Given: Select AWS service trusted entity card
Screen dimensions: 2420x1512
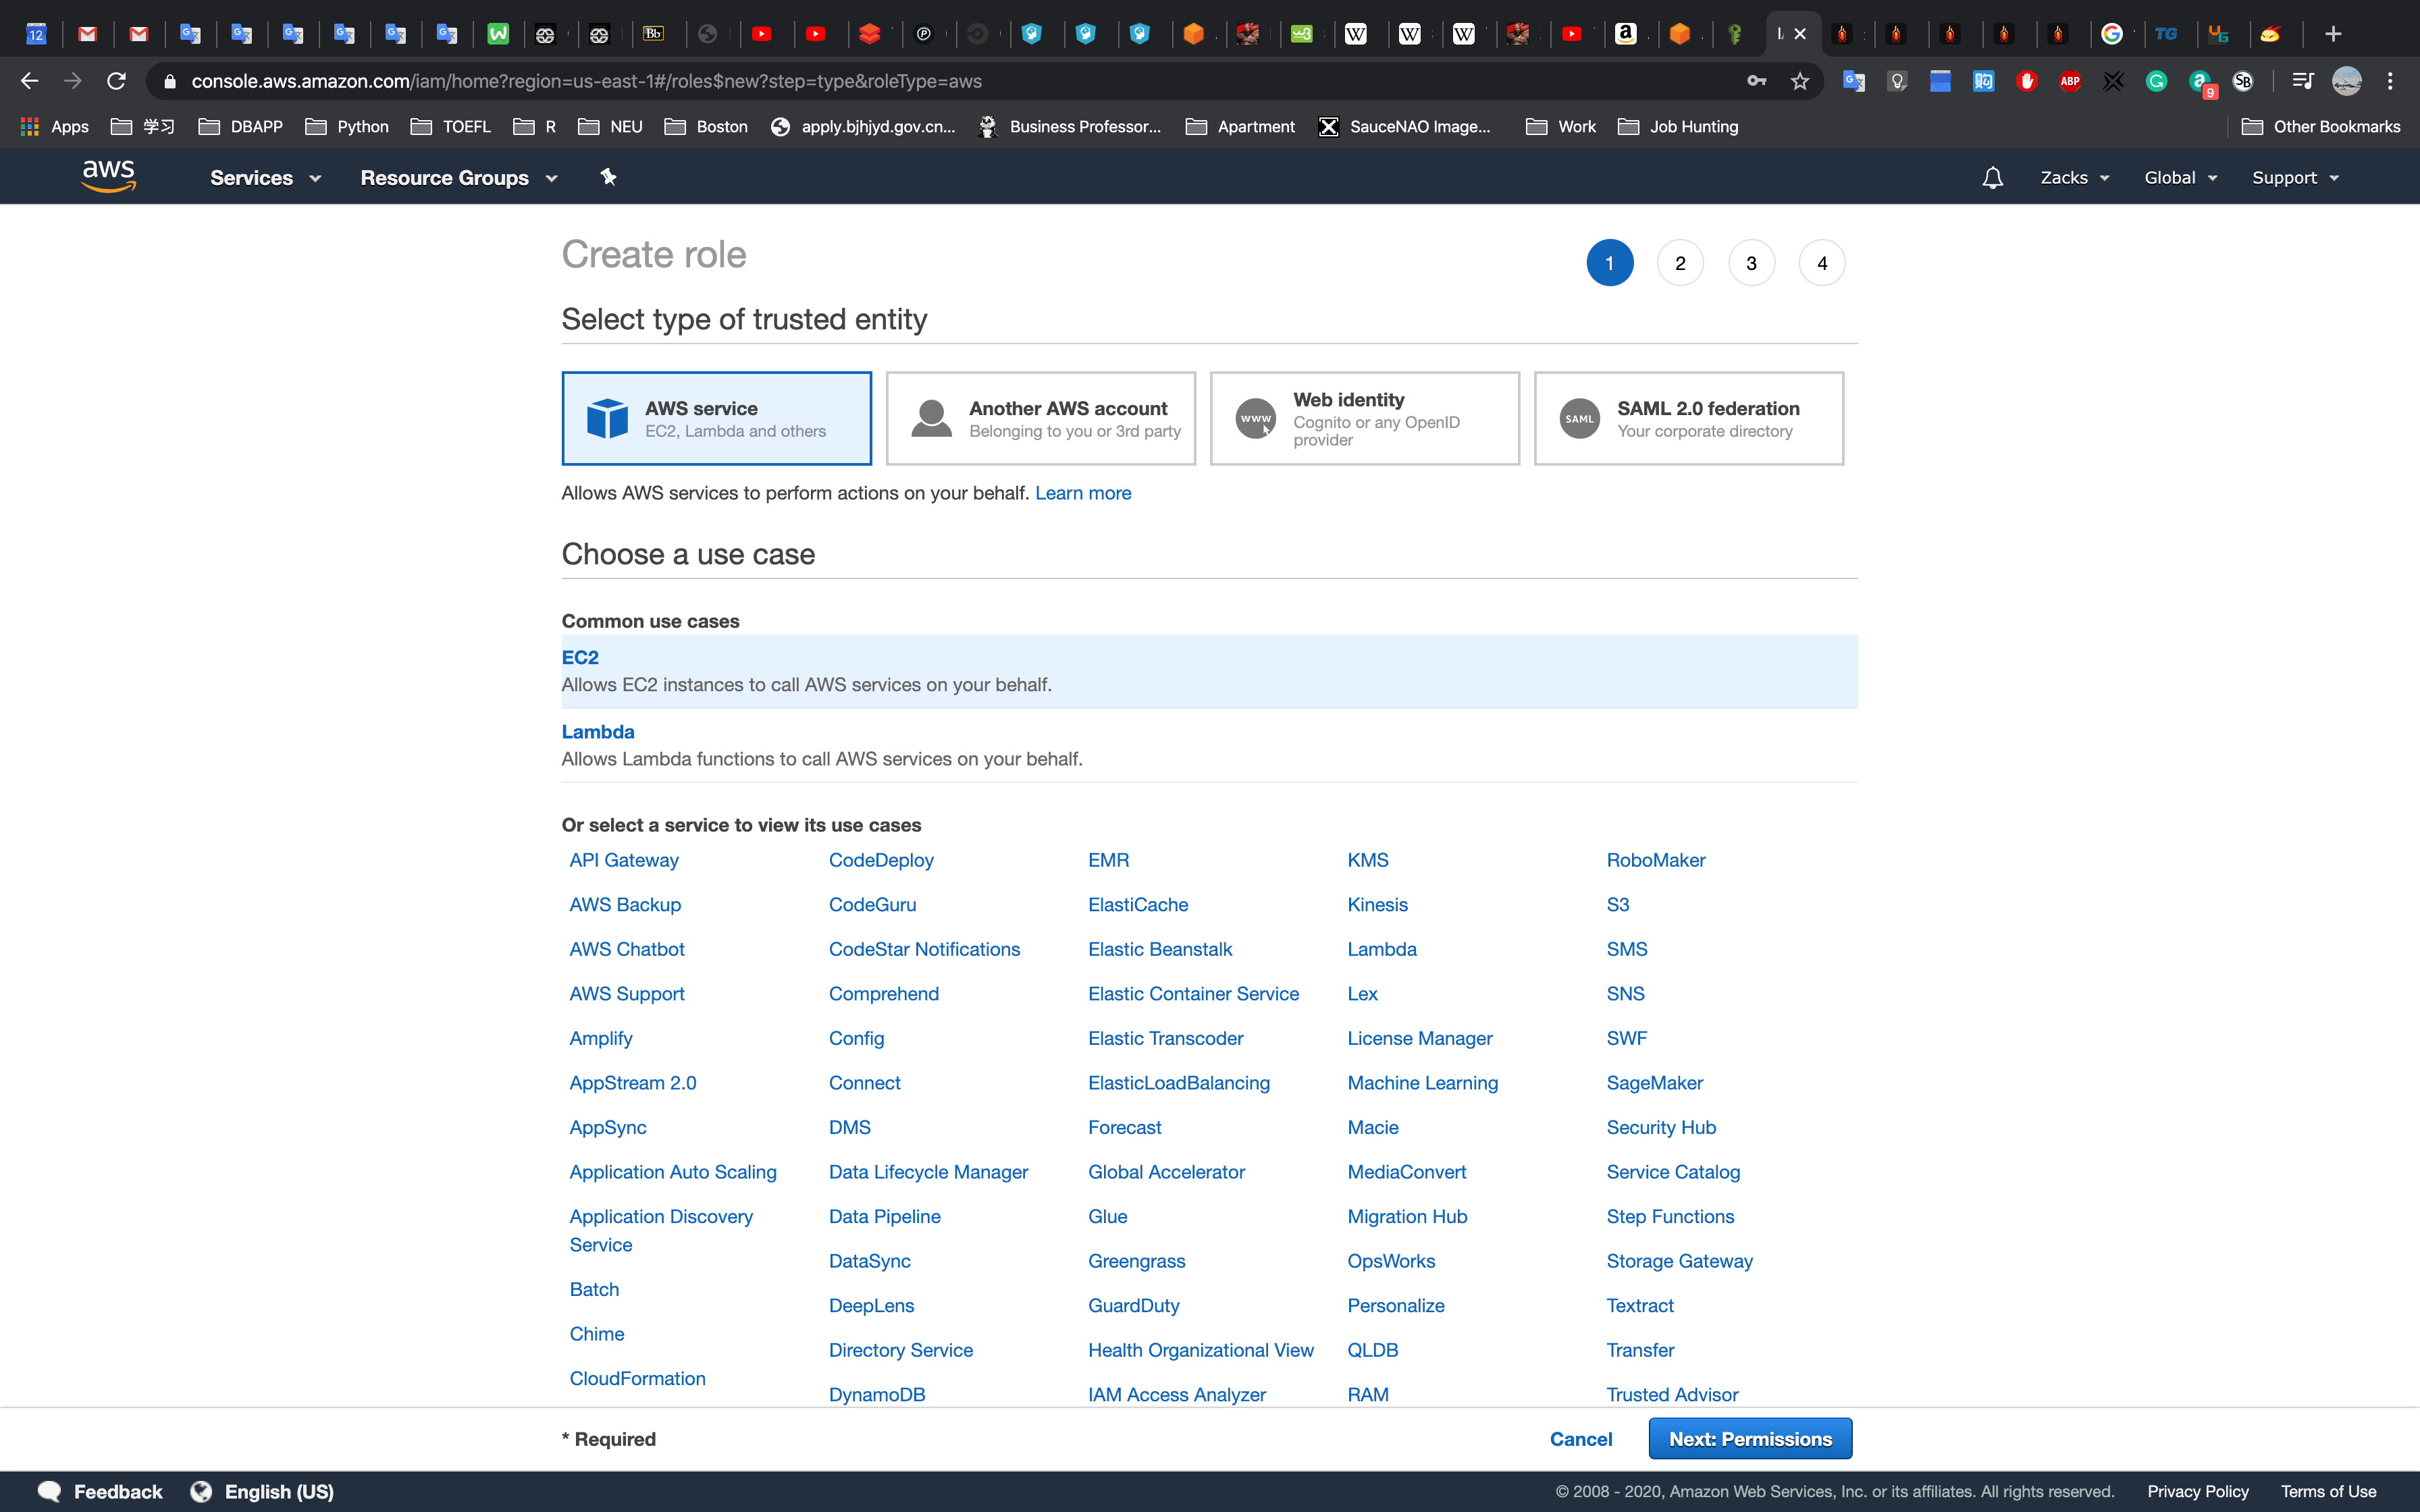Looking at the screenshot, I should pyautogui.click(x=716, y=418).
